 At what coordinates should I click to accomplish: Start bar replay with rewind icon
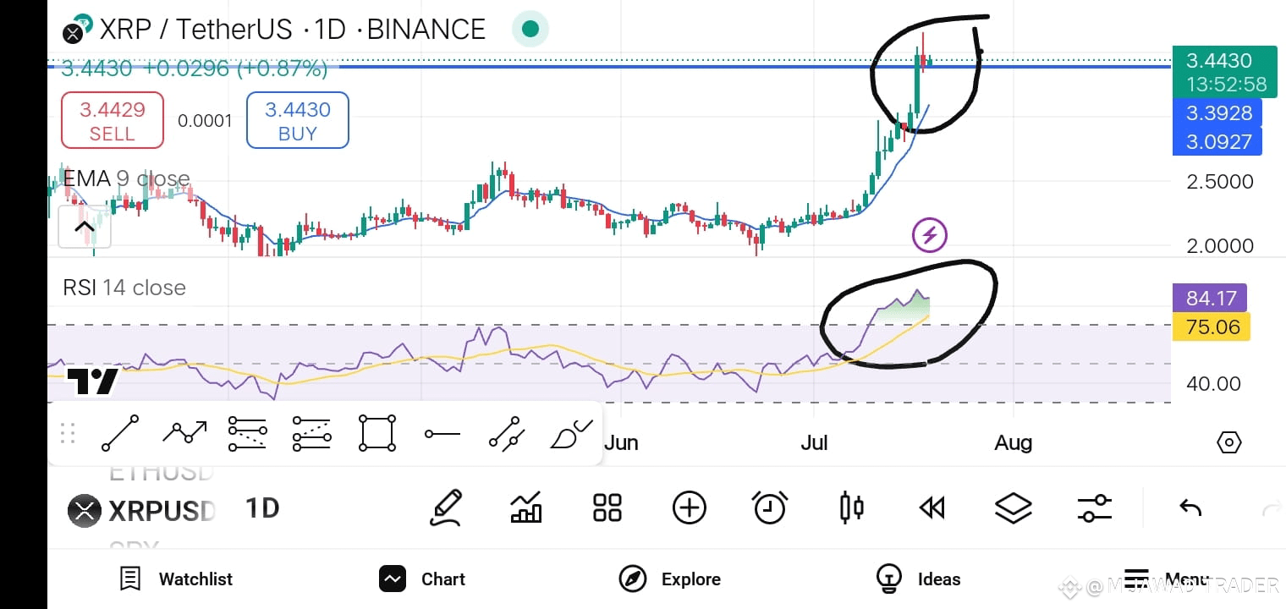point(932,508)
